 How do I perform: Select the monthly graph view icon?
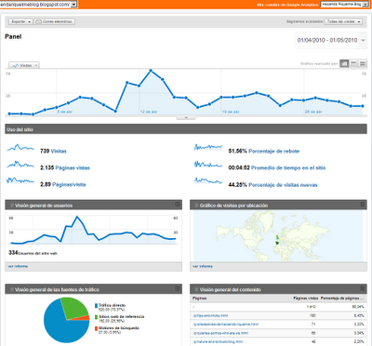[363, 63]
